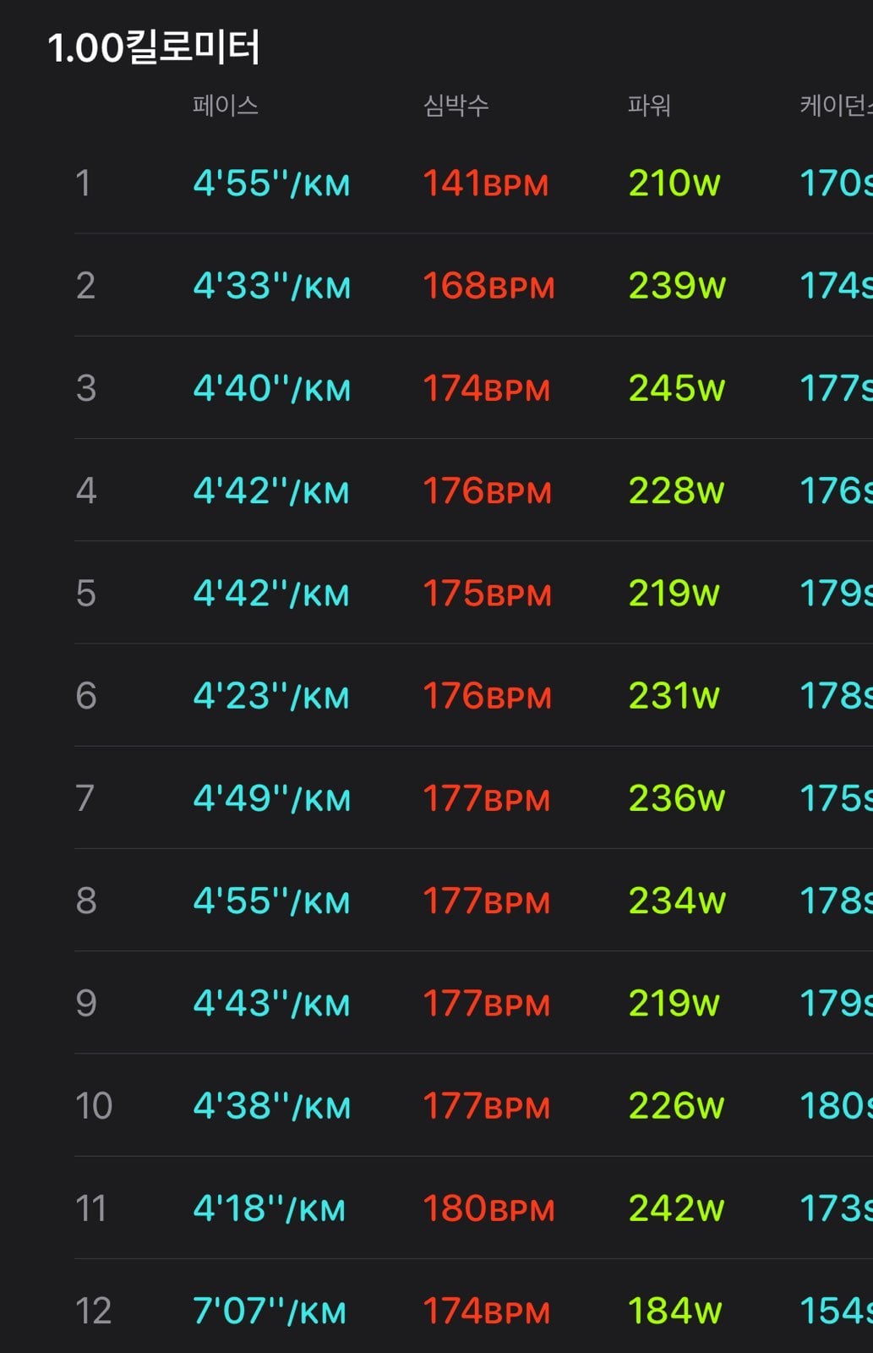Select split 6 pace 4'23''/KM

[271, 696]
